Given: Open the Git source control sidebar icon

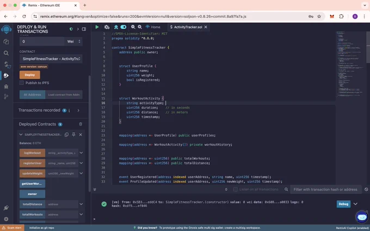Looking at the screenshot, I should (x=6, y=96).
